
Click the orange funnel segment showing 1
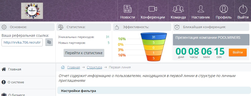coord(154,53)
